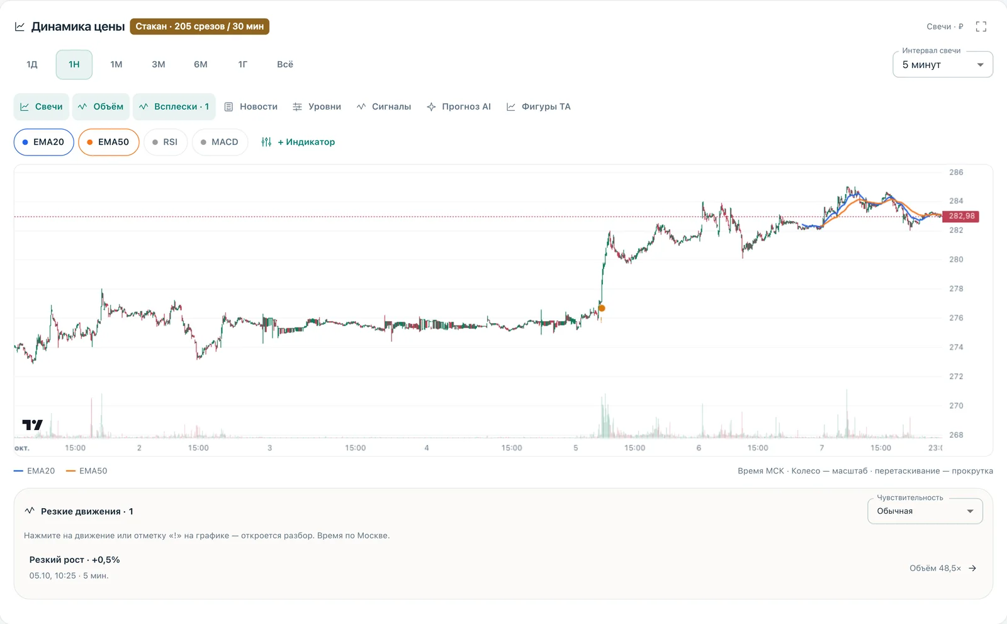
Task: Open the arrow next to Объём 48,5×
Action: tap(972, 568)
